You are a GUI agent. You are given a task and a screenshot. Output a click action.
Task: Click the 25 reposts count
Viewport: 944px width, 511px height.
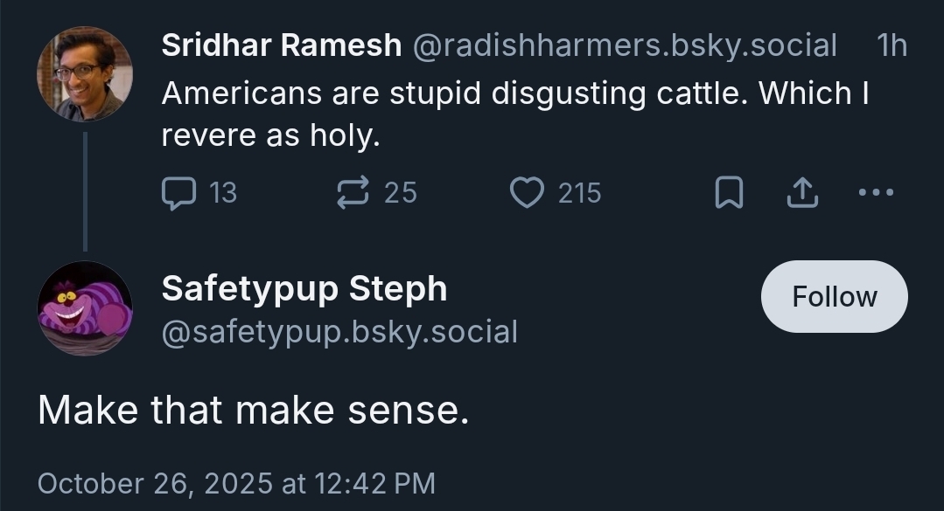401,193
